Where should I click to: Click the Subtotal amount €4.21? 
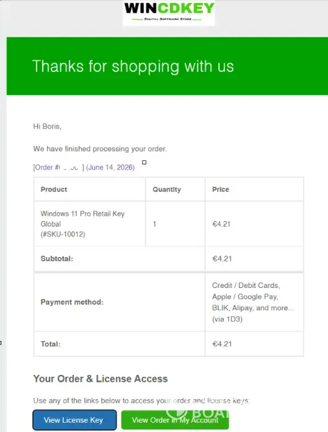click(x=222, y=258)
